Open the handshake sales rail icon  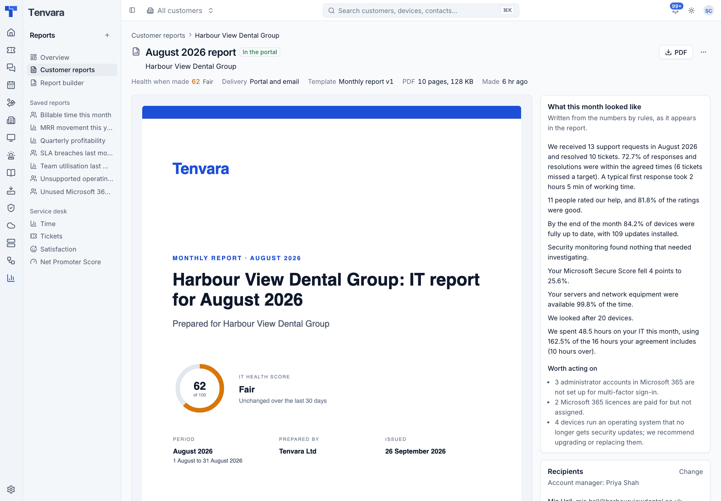[11, 103]
